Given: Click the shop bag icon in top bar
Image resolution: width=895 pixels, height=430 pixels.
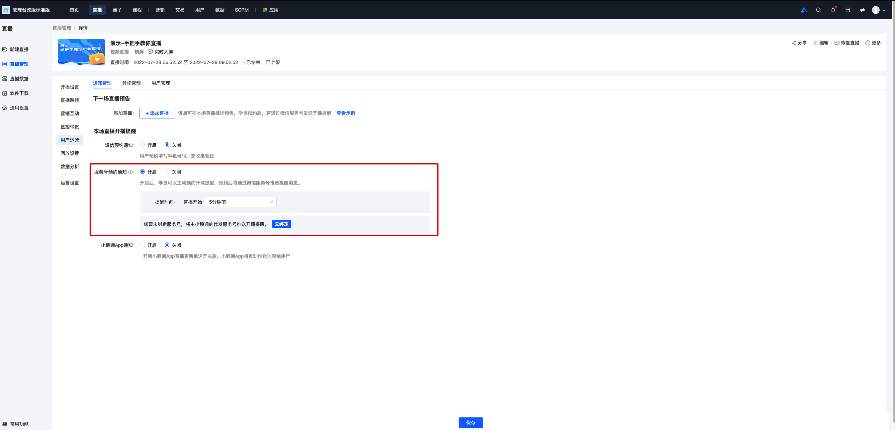Looking at the screenshot, I should (848, 10).
